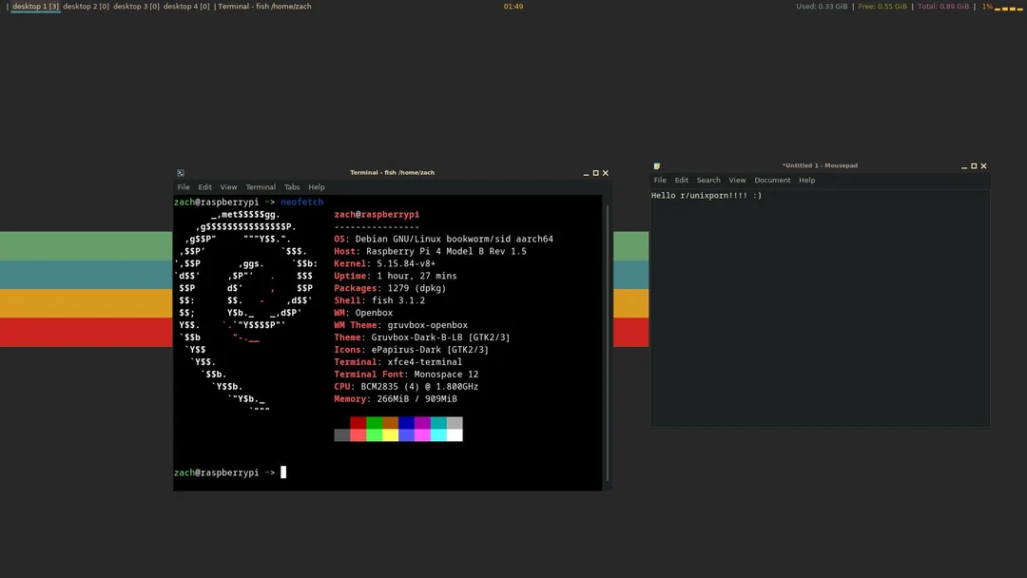Click the terminal icon in the titlebar

click(181, 172)
